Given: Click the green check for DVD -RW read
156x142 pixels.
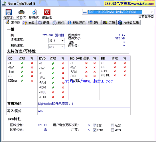Looking at the screenshot, I should pyautogui.click(x=53, y=68).
